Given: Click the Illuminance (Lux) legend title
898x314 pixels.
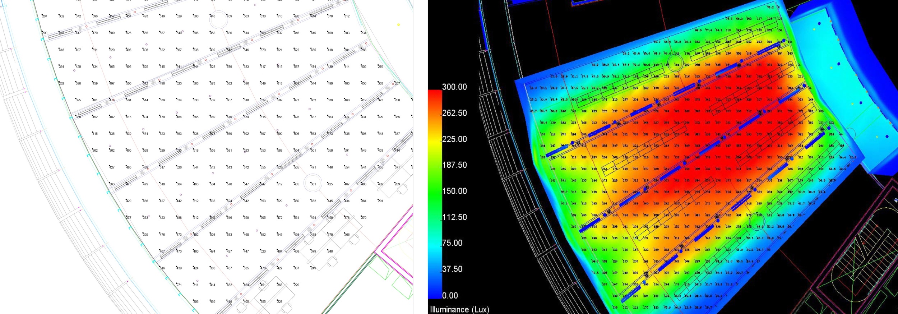Looking at the screenshot, I should coord(459,309).
